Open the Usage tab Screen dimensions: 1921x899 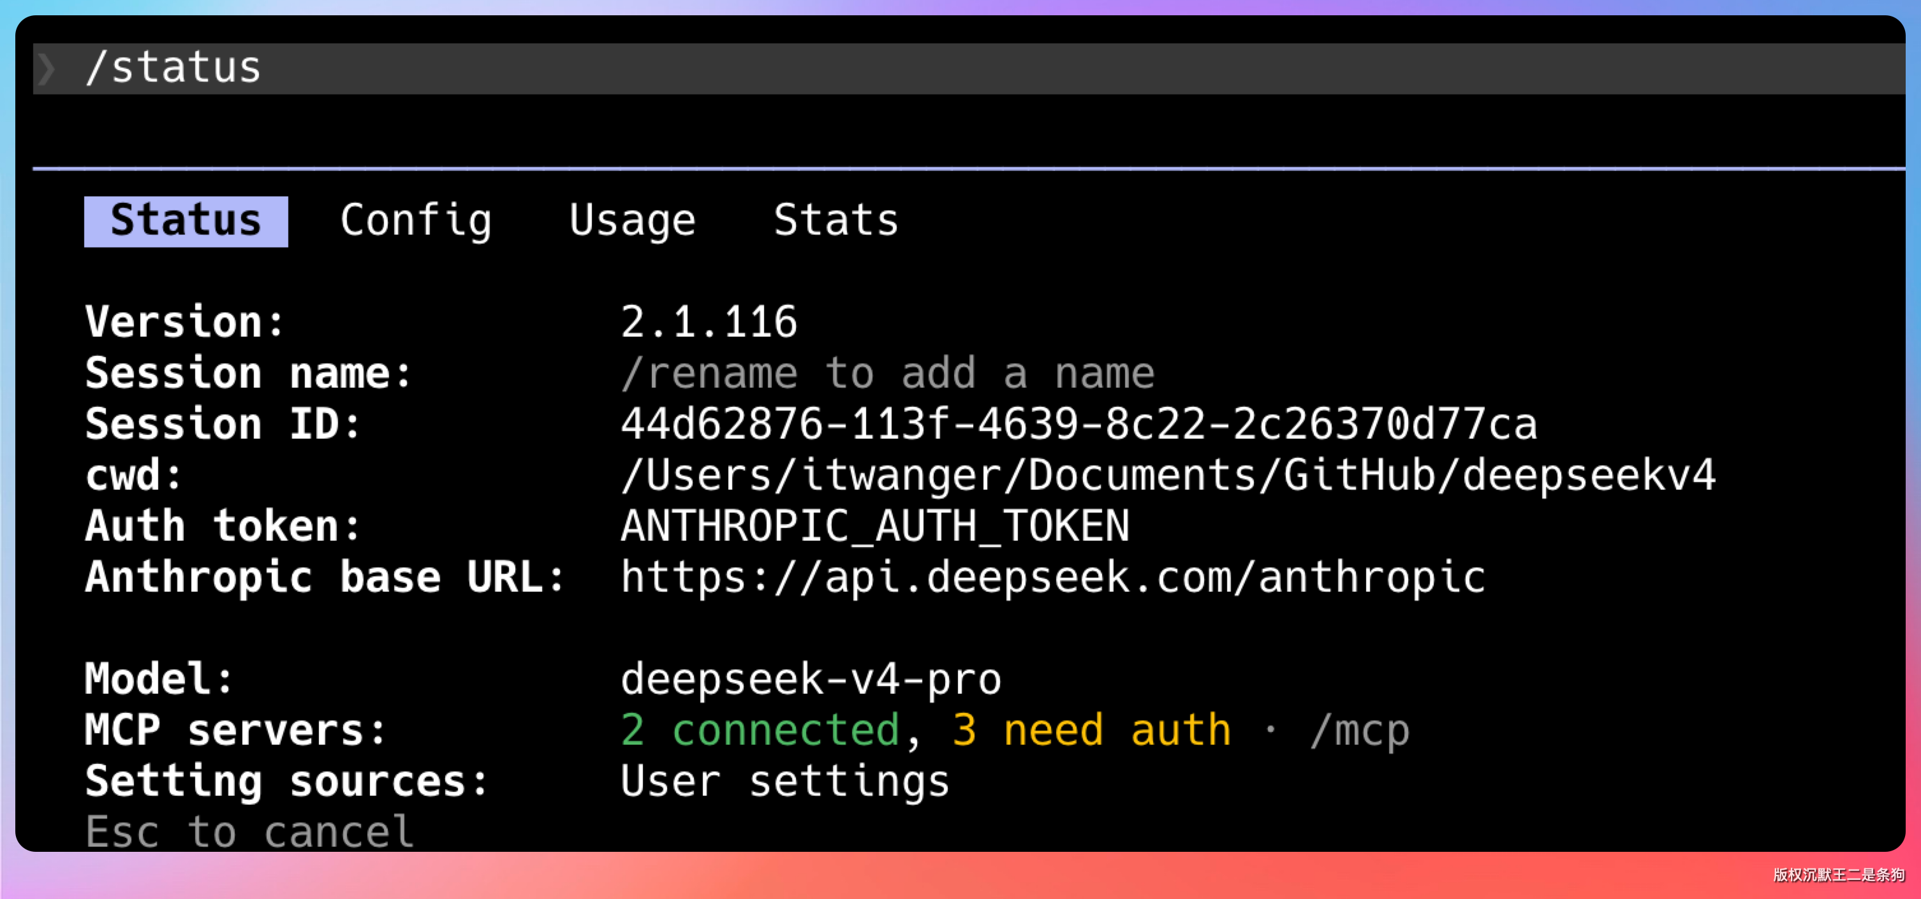tap(633, 221)
